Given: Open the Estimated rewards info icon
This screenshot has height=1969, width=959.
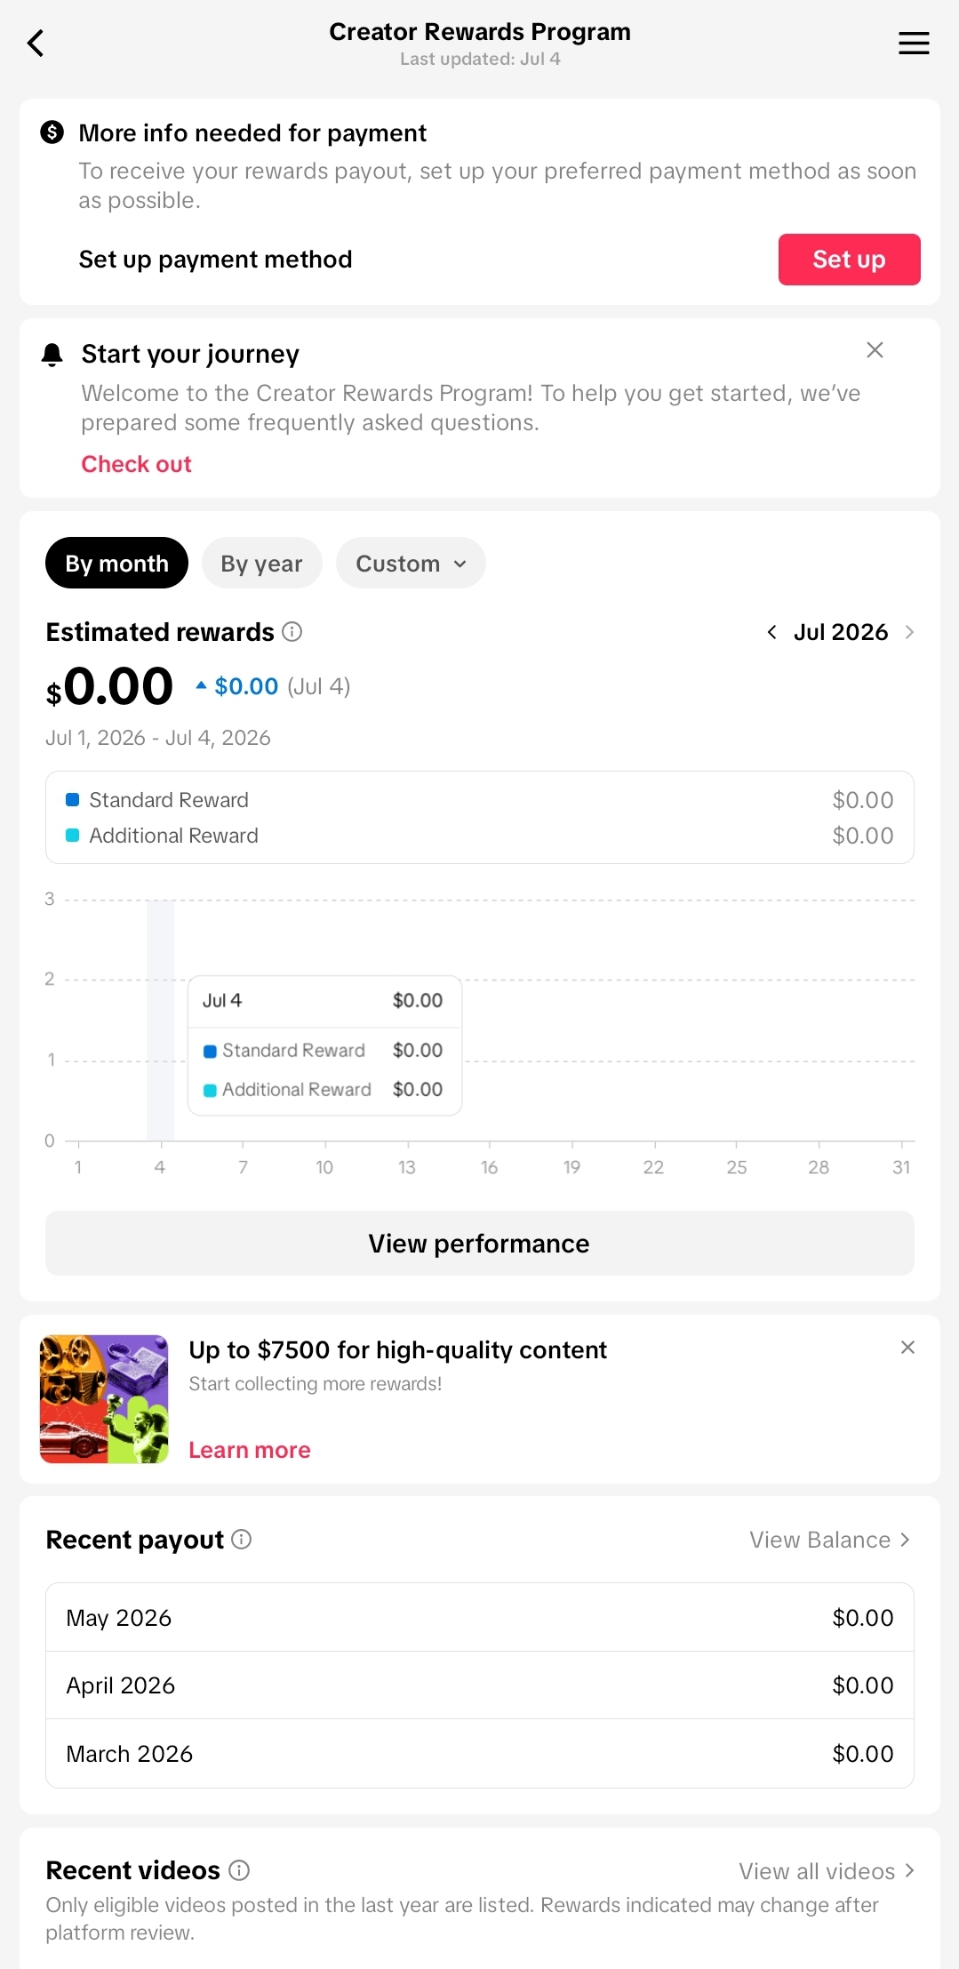Looking at the screenshot, I should point(292,632).
